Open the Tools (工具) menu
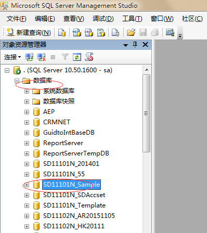 pyautogui.click(x=132, y=19)
